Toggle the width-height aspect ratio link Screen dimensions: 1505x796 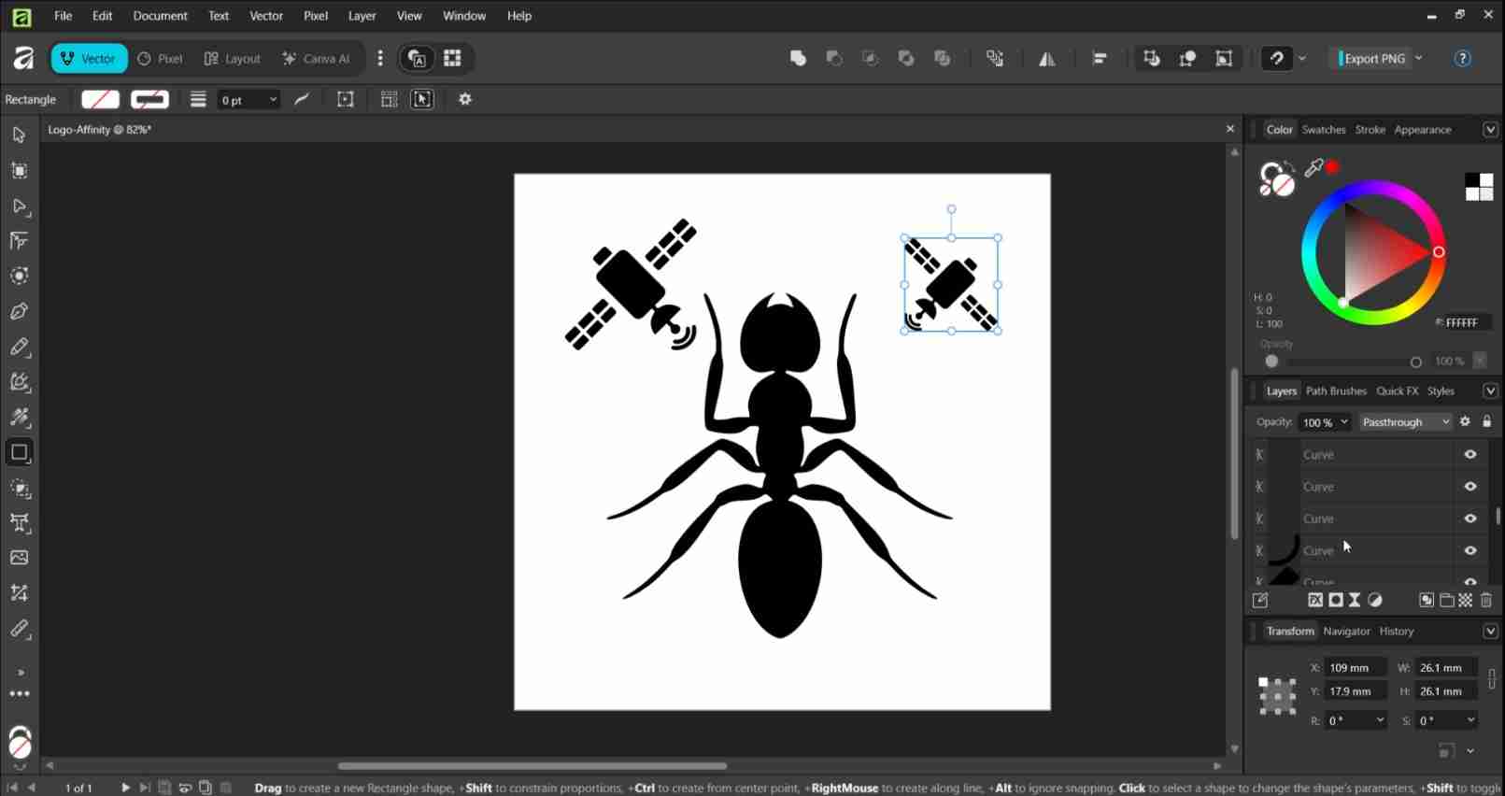1492,679
